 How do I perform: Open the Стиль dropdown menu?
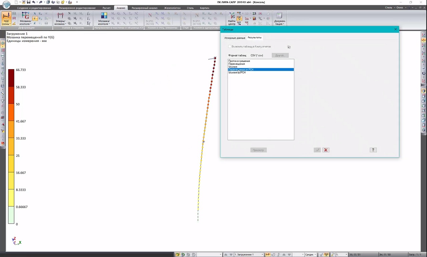[x=389, y=8]
